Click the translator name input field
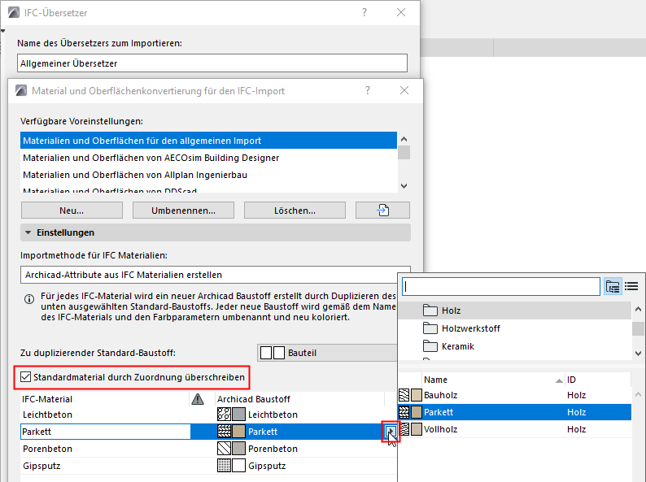 212,63
